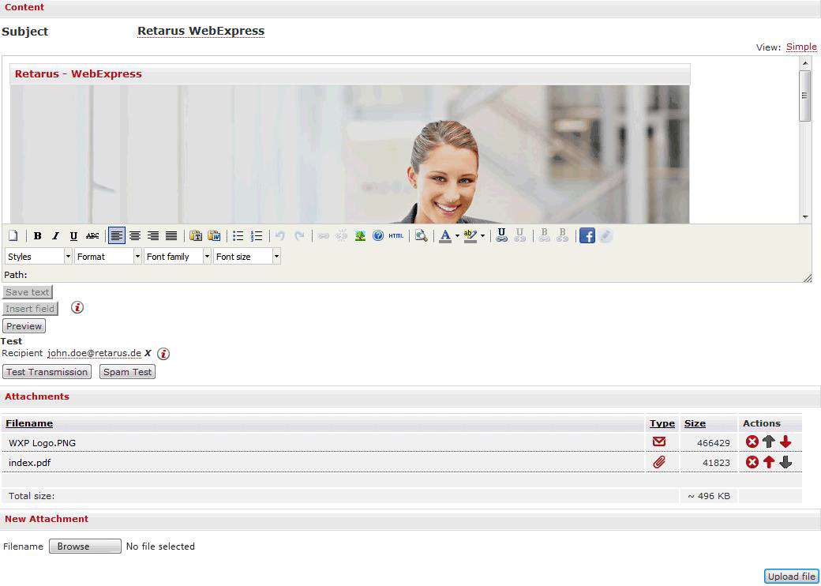Click the new document icon
The height and width of the screenshot is (586, 821).
click(13, 236)
